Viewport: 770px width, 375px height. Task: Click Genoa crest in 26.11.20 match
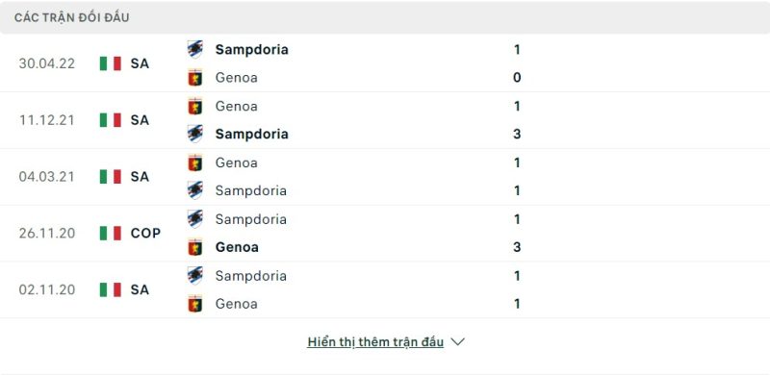pos(195,247)
